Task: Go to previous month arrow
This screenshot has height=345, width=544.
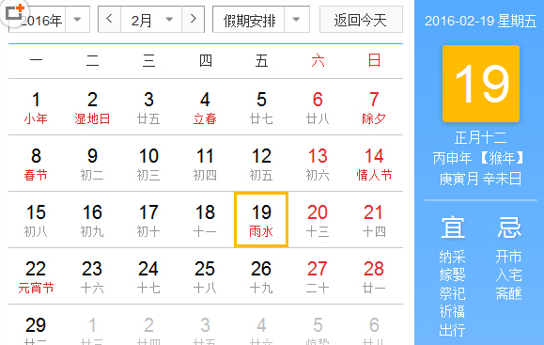Action: click(109, 19)
